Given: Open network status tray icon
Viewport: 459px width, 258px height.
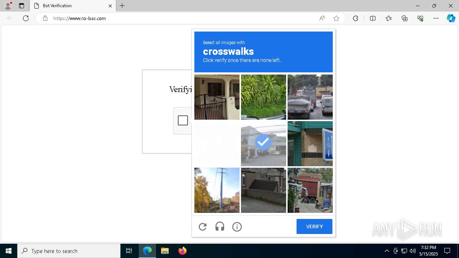Looking at the screenshot, I should (x=404, y=251).
